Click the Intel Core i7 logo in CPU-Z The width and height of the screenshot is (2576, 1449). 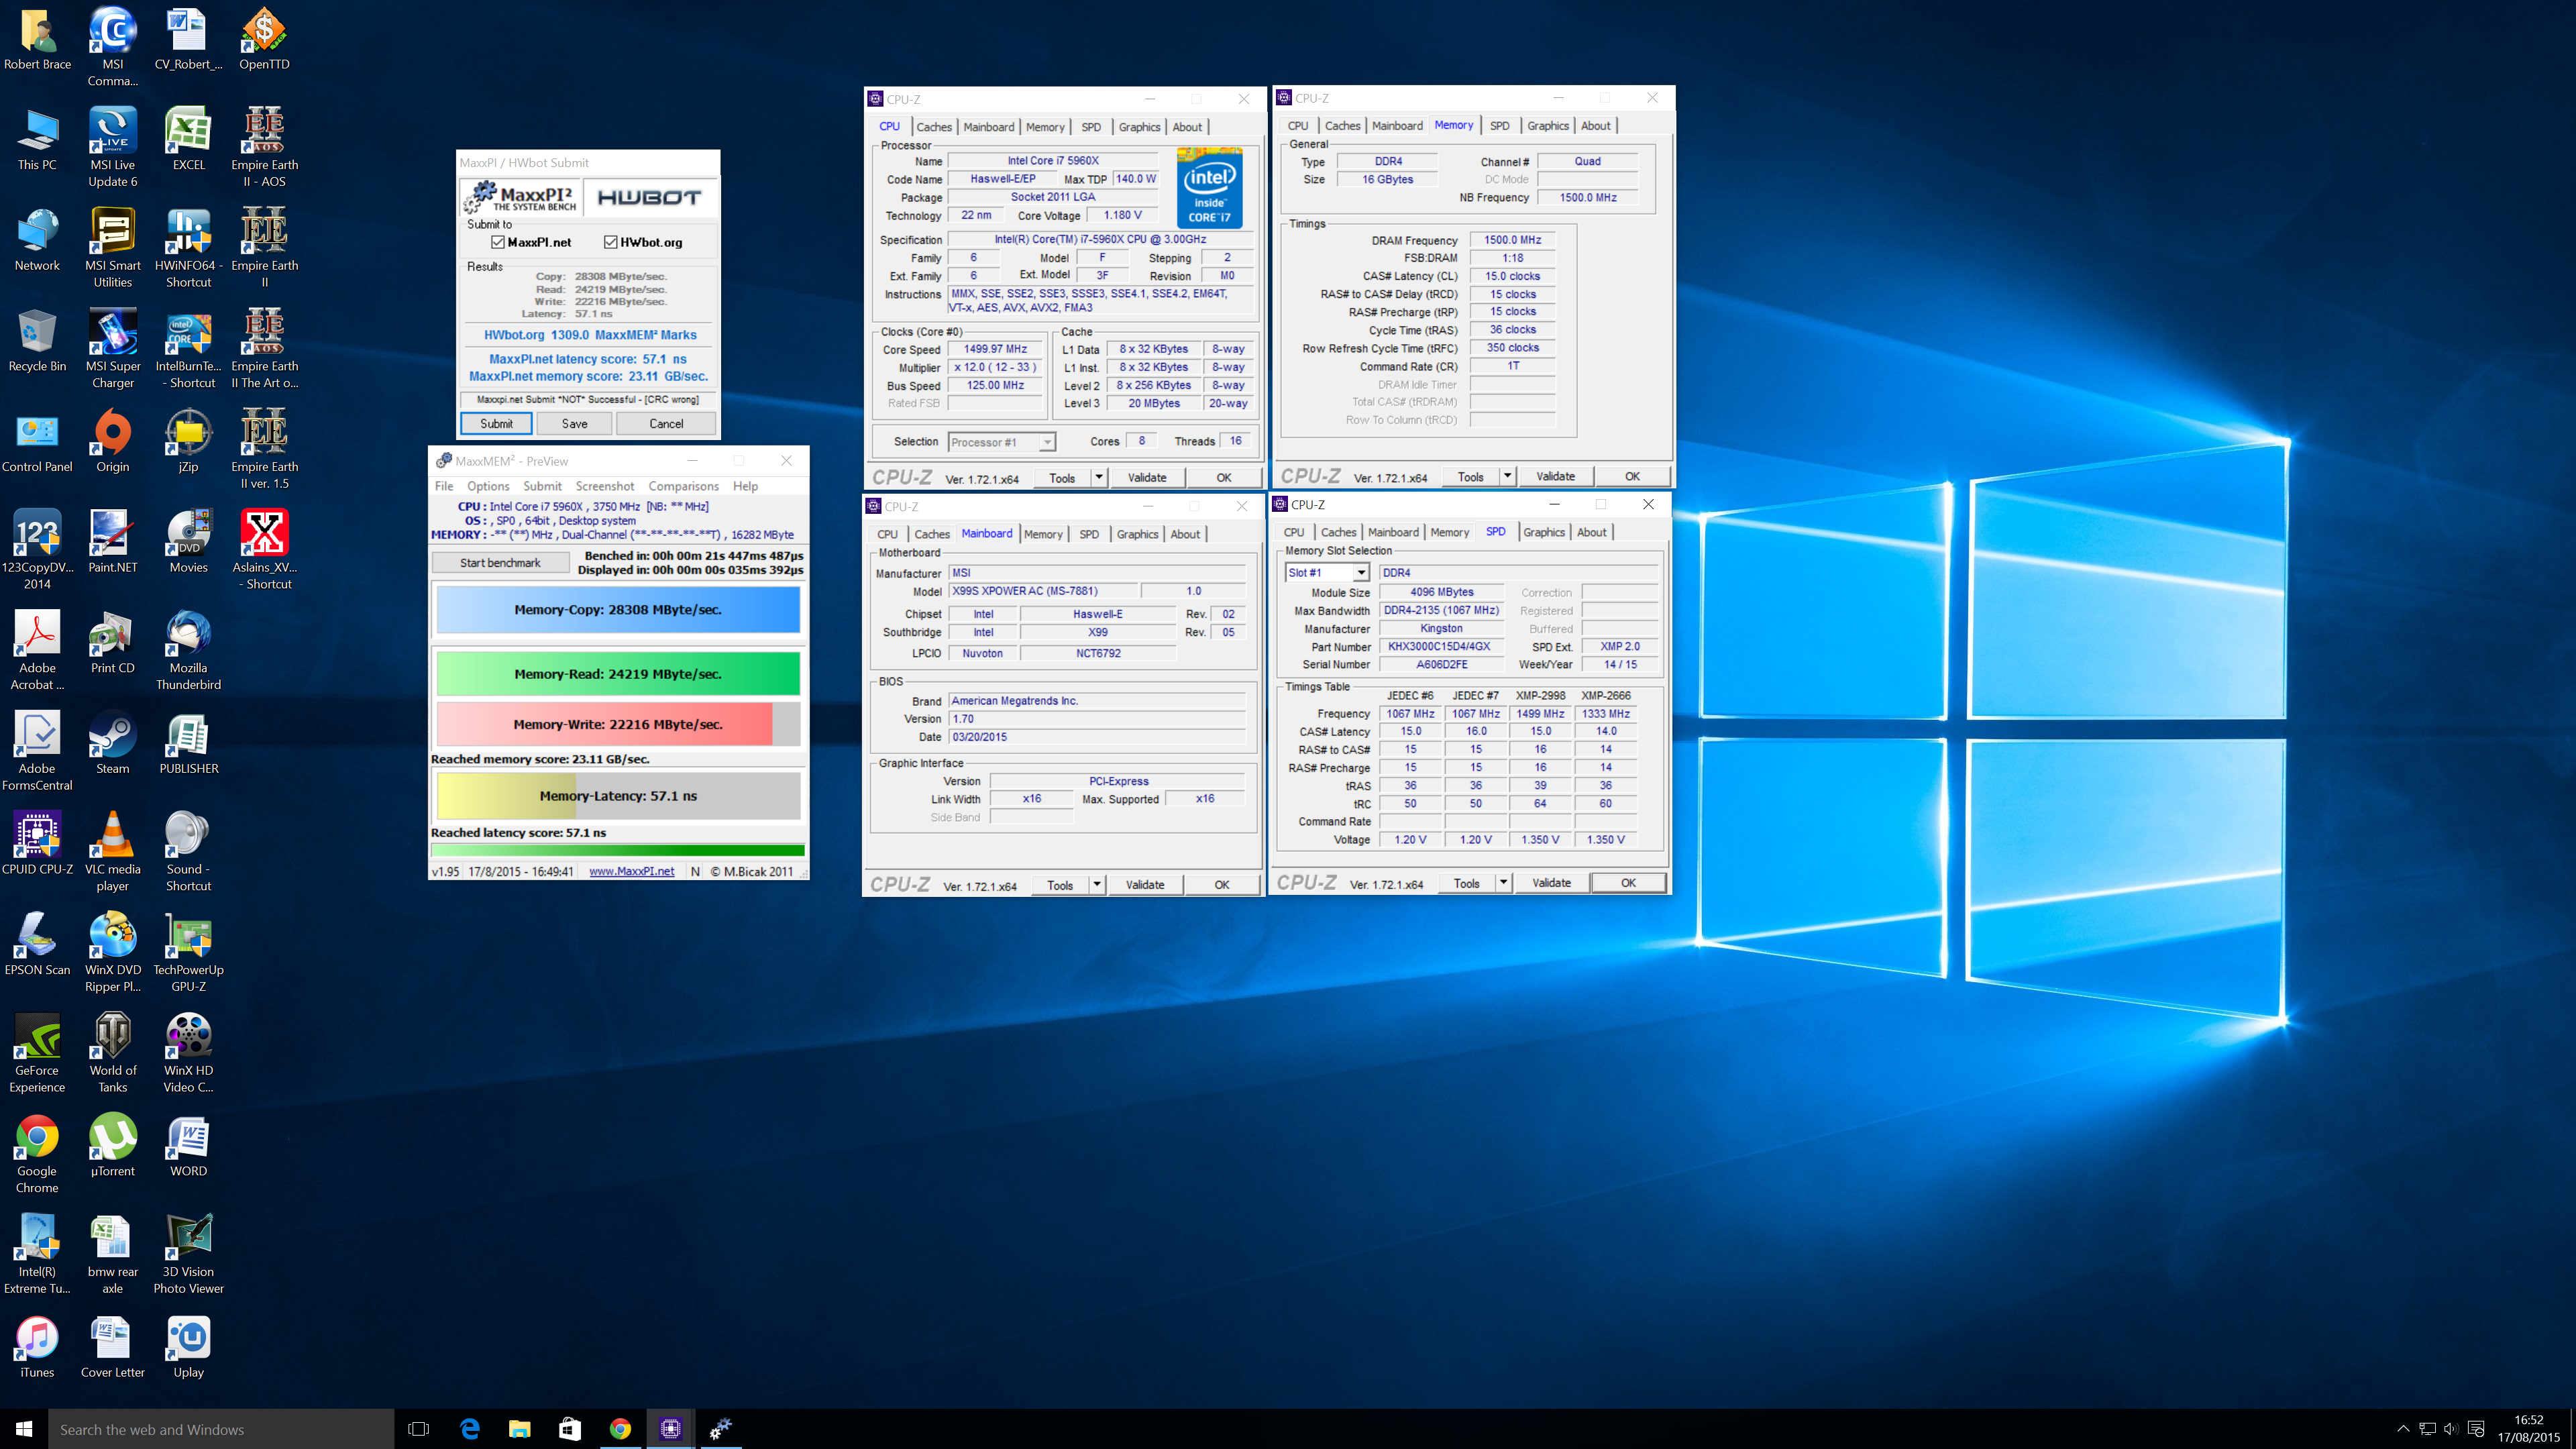1210,188
